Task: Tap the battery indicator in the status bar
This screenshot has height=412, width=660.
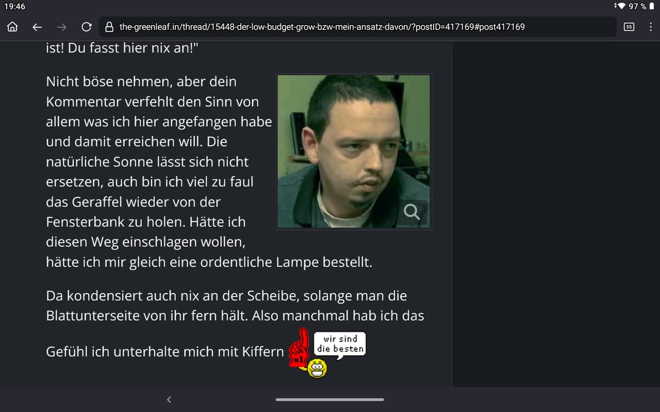Action: (x=652, y=6)
